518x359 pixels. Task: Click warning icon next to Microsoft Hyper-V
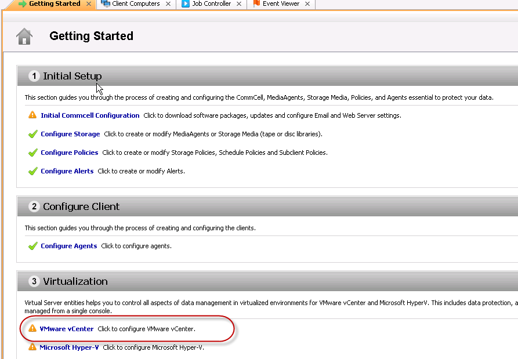32,347
